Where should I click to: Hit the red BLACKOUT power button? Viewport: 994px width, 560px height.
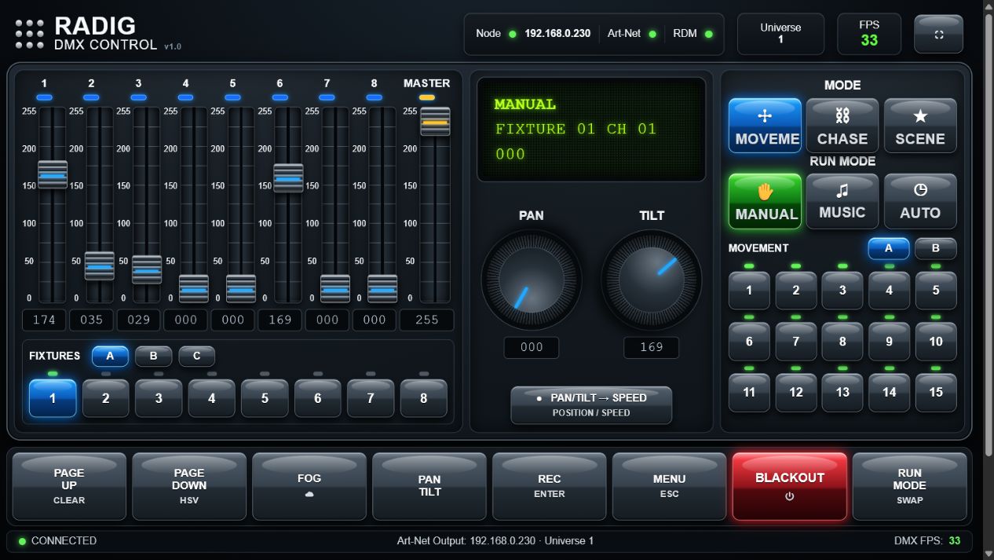tap(790, 486)
